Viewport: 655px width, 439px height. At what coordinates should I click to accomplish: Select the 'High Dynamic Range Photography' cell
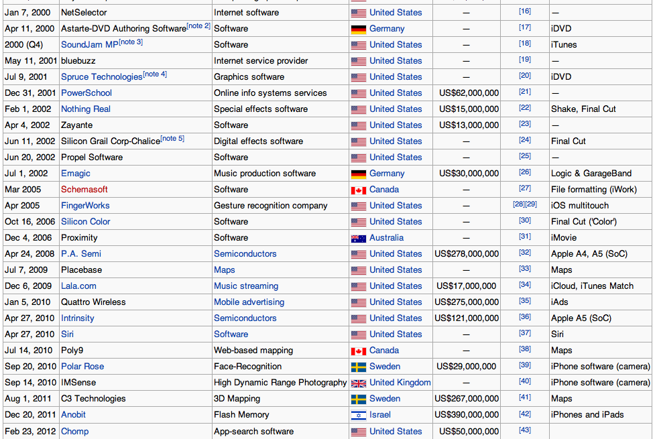coord(280,382)
